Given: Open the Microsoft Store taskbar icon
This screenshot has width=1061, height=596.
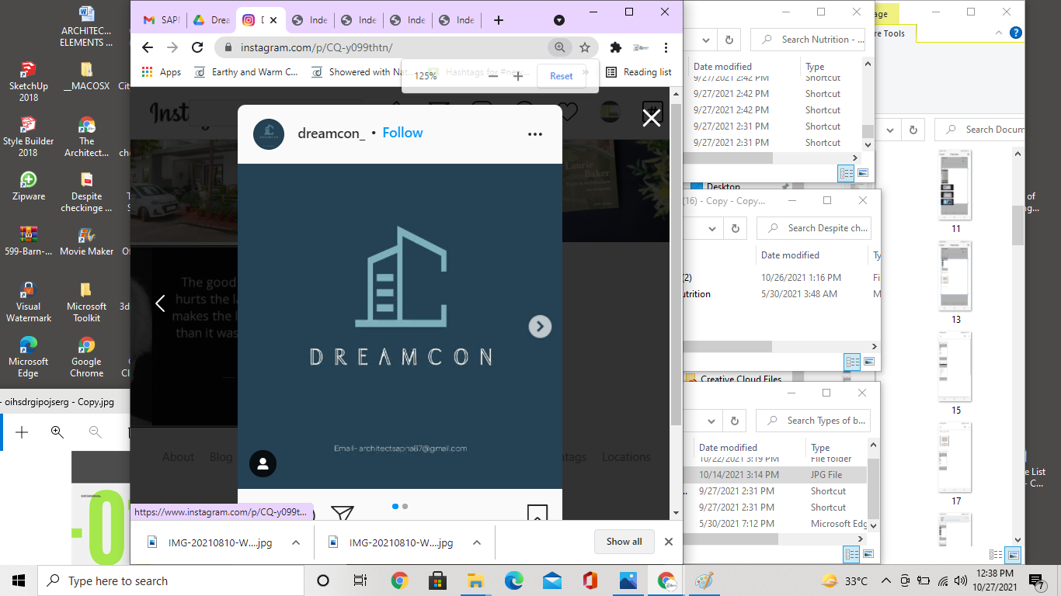Looking at the screenshot, I should pos(437,580).
